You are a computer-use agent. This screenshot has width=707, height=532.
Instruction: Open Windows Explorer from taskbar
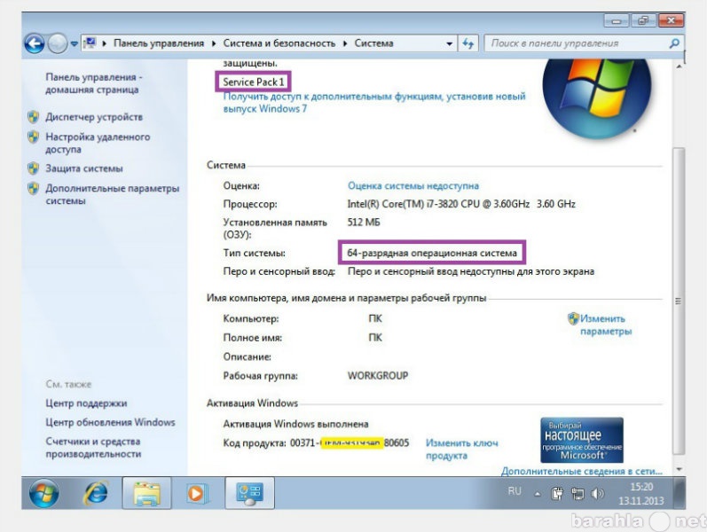coord(146,493)
